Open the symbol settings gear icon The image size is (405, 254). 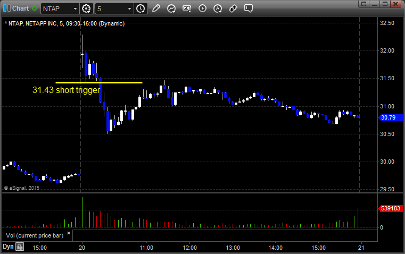[x=86, y=9]
